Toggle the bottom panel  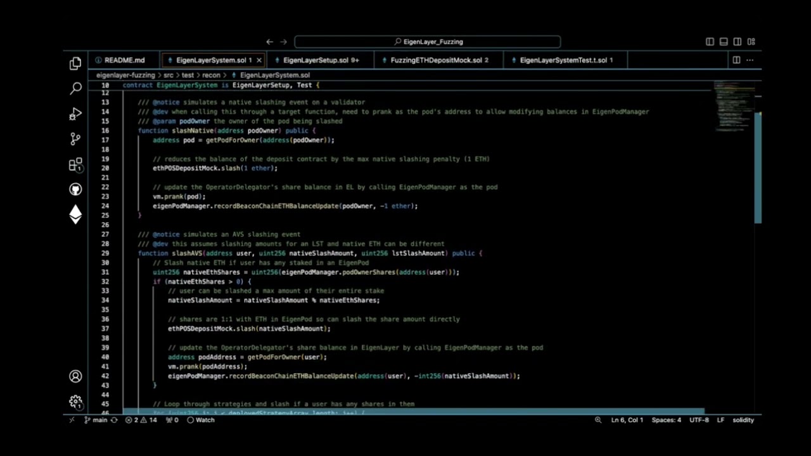724,42
